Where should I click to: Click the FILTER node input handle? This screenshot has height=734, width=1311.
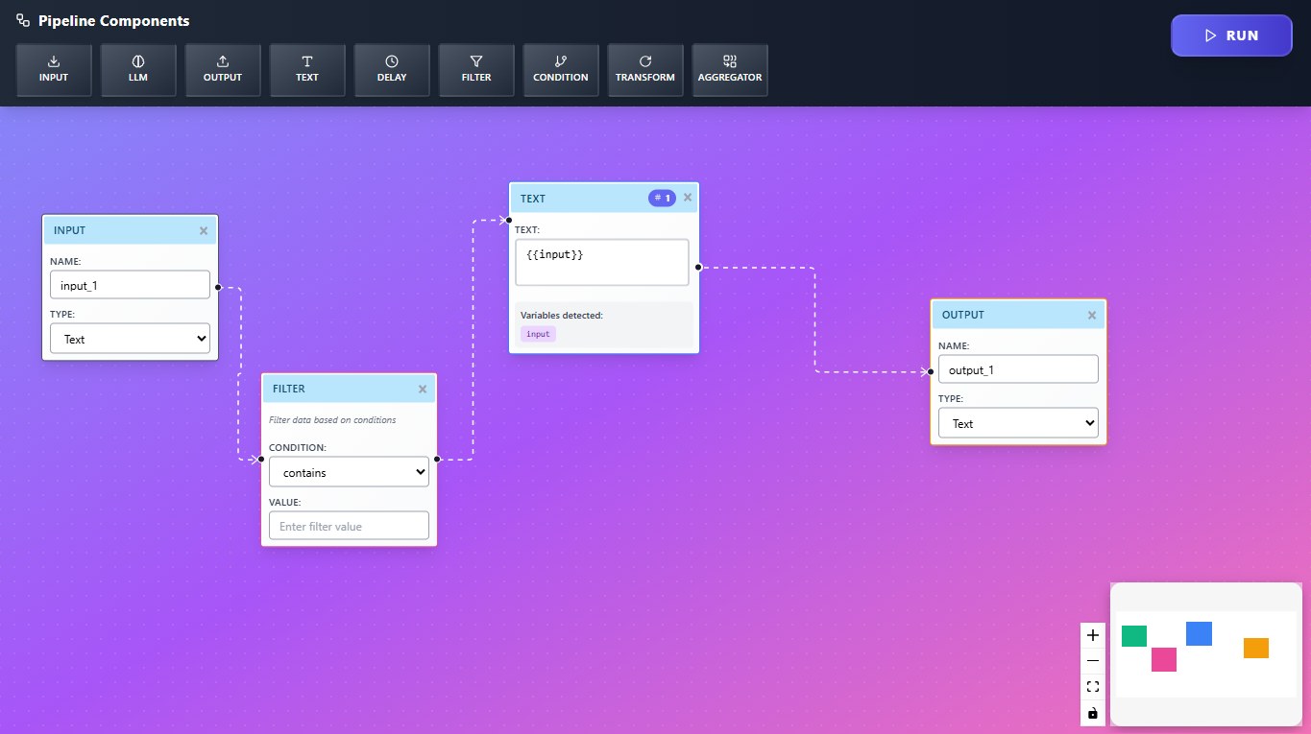(261, 460)
